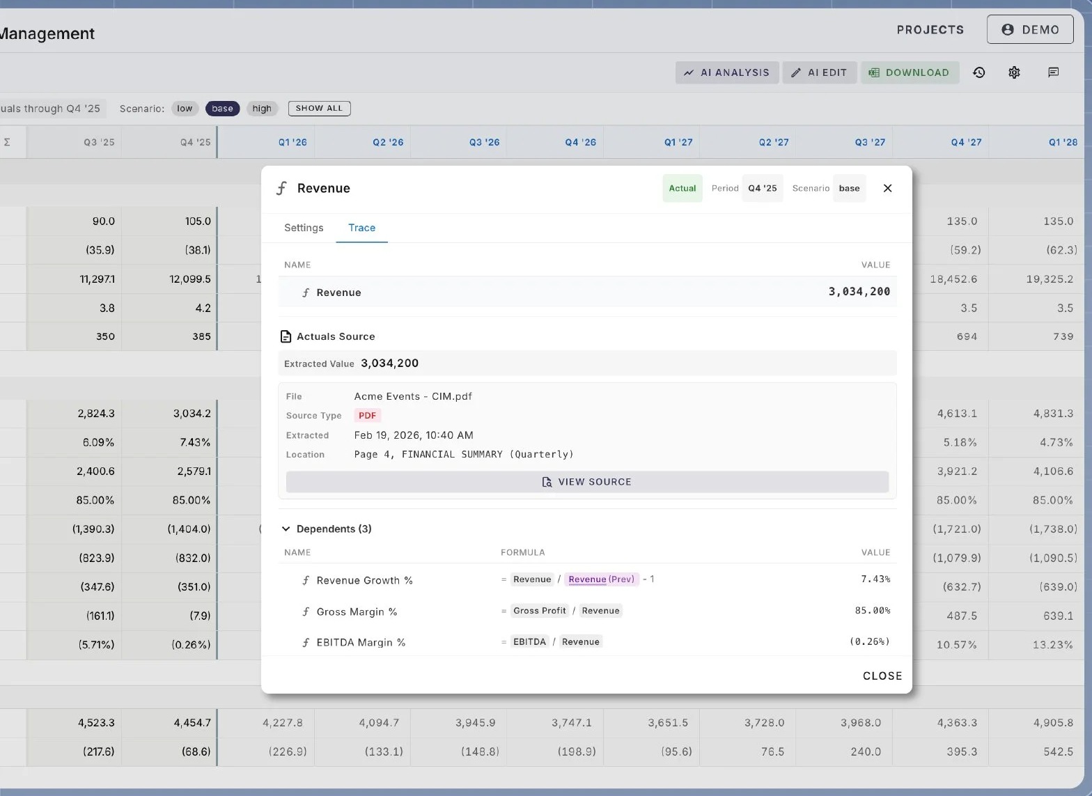This screenshot has height=796, width=1092.
Task: Click the DEMO account button
Action: tap(1030, 30)
